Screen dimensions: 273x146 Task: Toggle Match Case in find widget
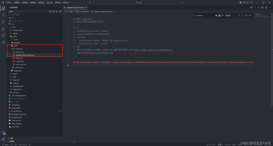(216, 15)
